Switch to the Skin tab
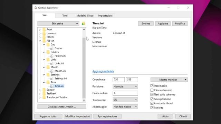The image size is (221, 124). click(45, 15)
